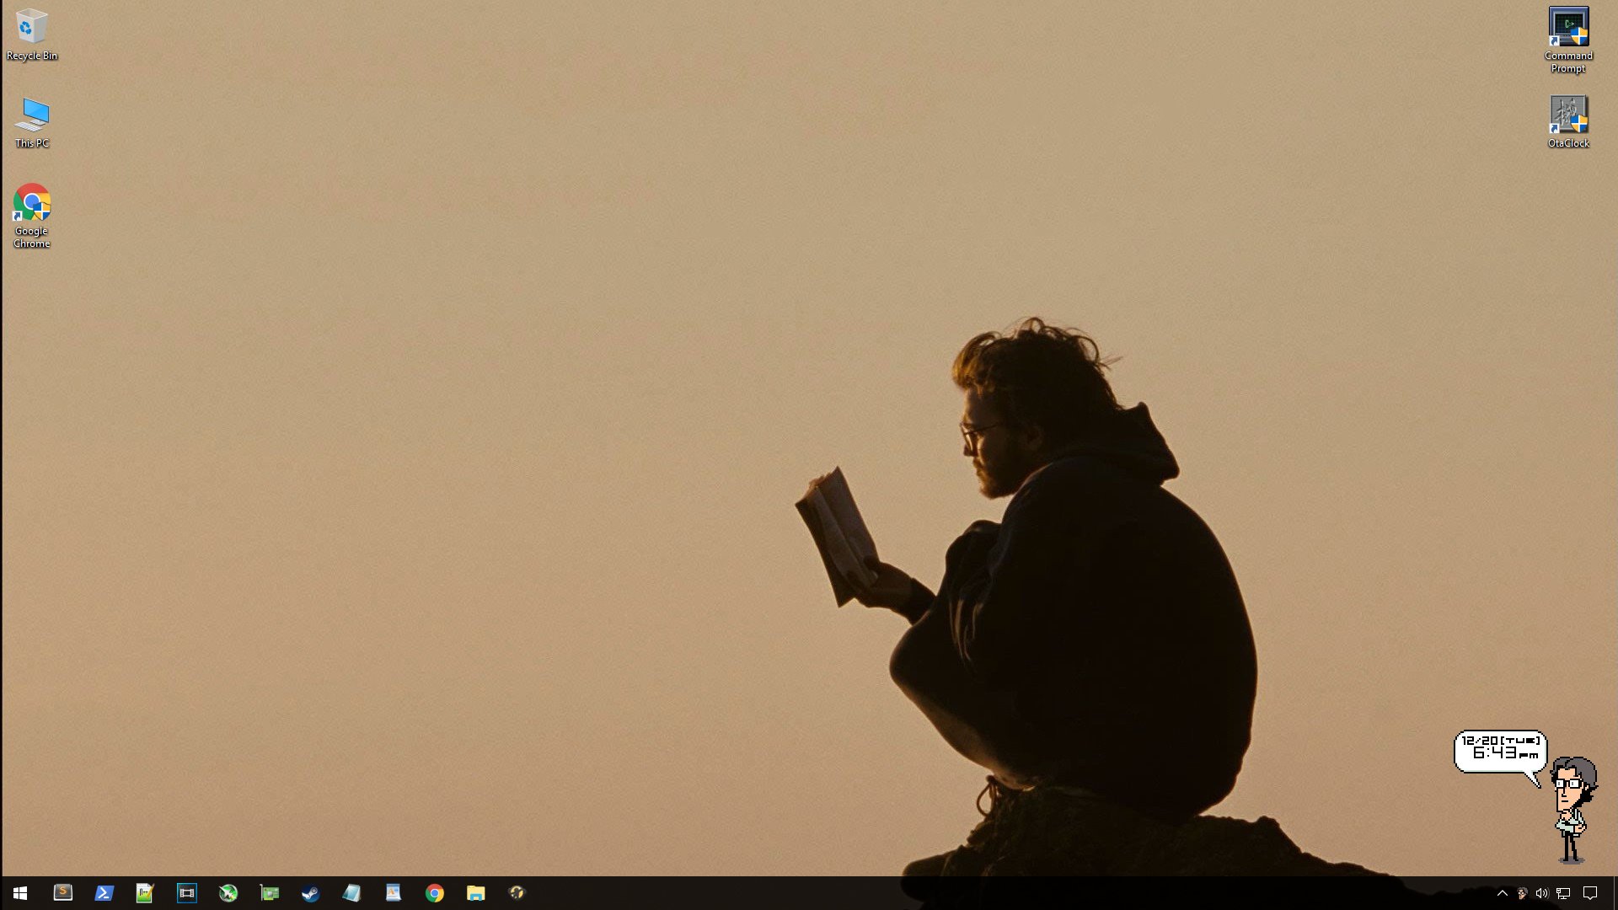
Task: Open the green circuit card taskbar icon
Action: 269,893
